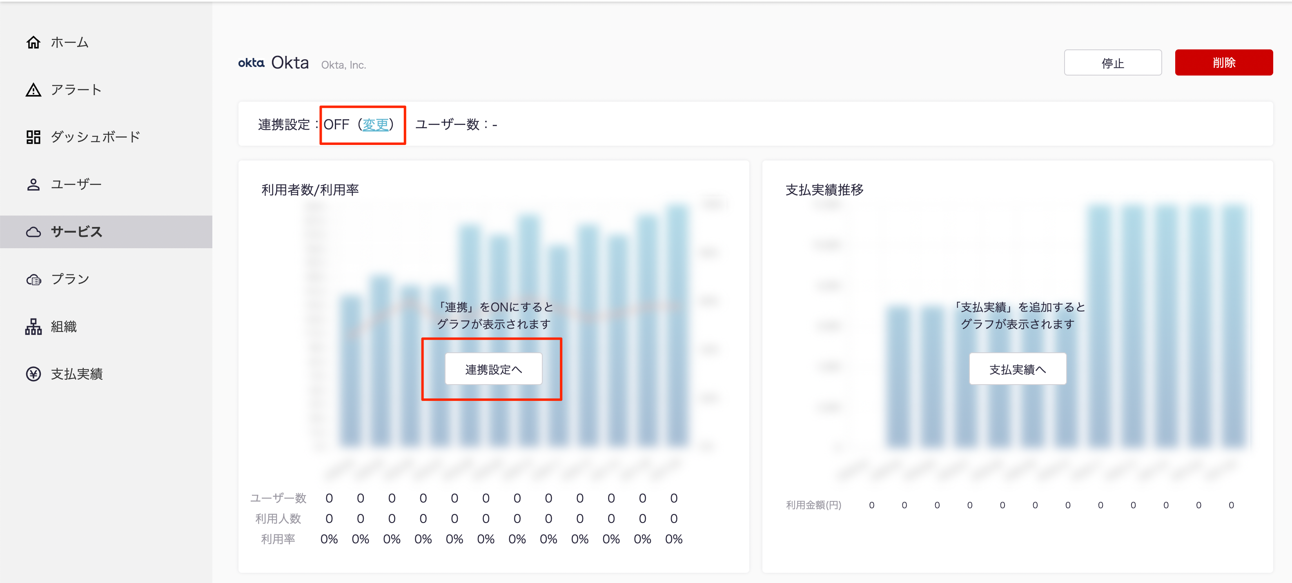Screen dimensions: 1292x583
Task: Click the yen payment records icon
Action: (x=33, y=374)
